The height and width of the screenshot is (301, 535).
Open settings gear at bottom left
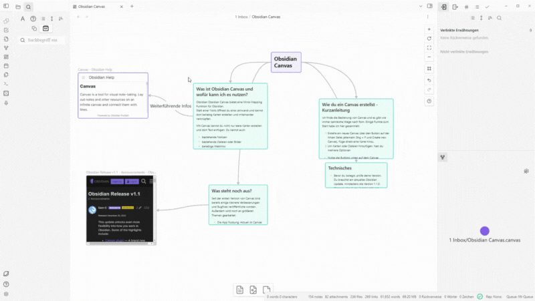(6, 294)
